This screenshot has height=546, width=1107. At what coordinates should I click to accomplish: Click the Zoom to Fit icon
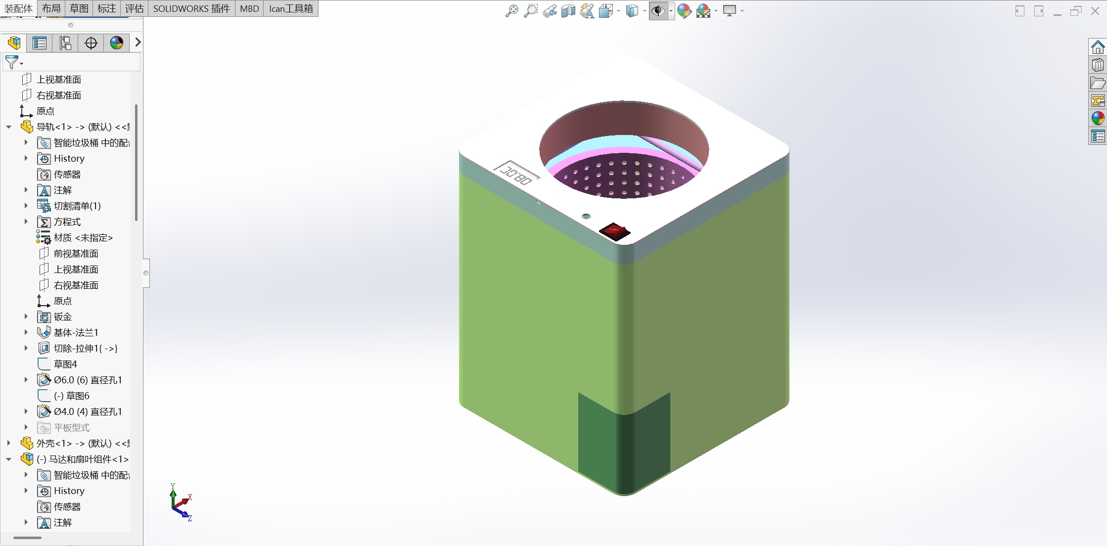pyautogui.click(x=511, y=10)
